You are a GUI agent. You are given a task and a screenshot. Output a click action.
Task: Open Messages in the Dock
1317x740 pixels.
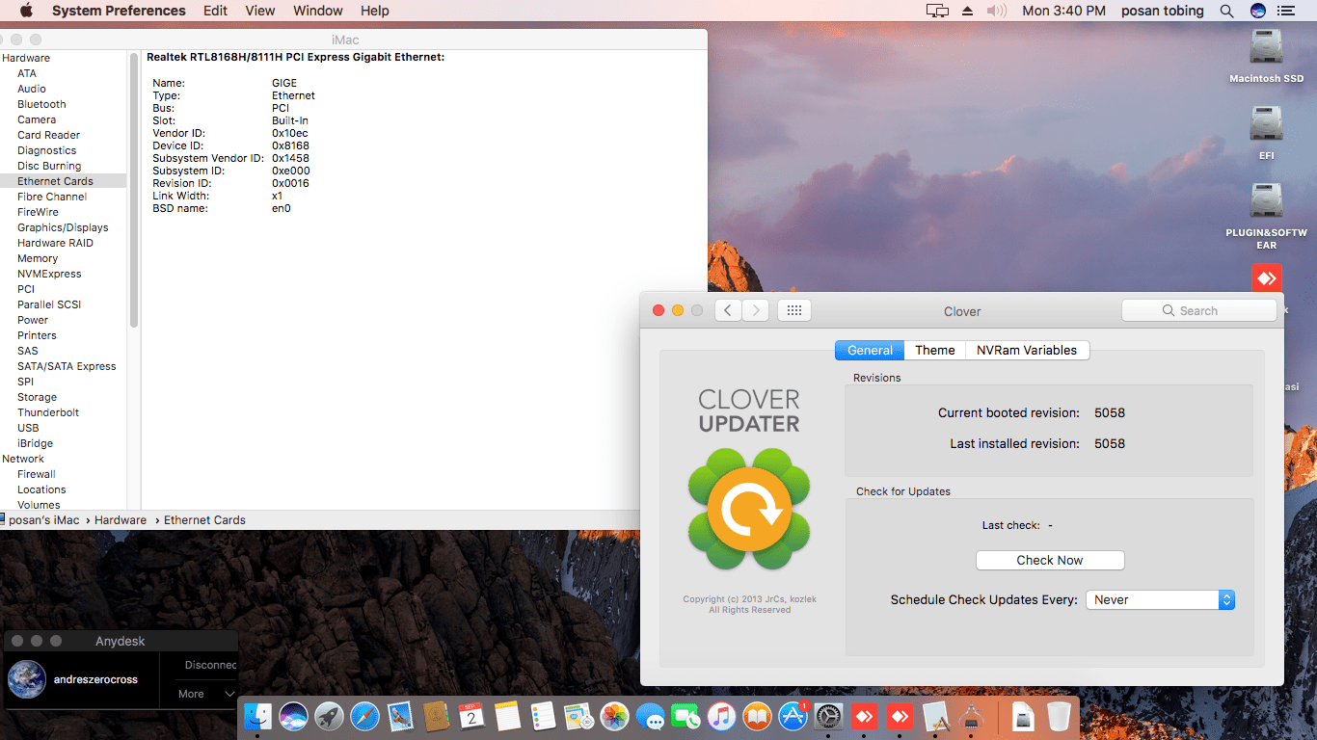tap(650, 716)
